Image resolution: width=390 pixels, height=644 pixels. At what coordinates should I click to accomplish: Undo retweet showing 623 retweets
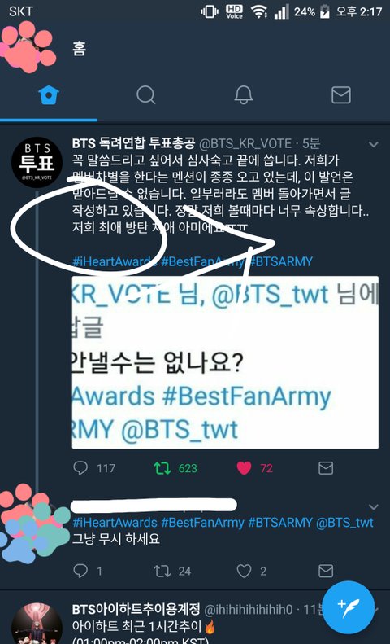tap(162, 468)
